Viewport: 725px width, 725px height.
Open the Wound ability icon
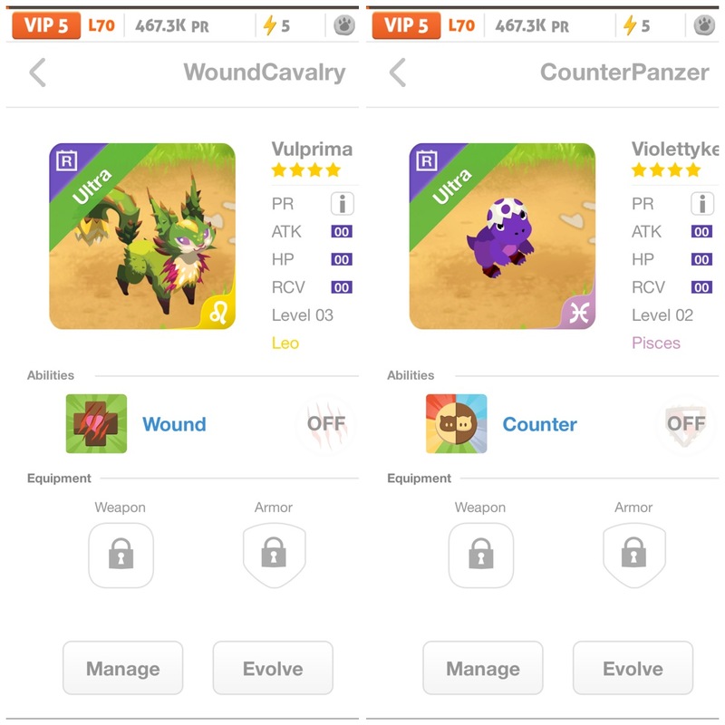96,423
